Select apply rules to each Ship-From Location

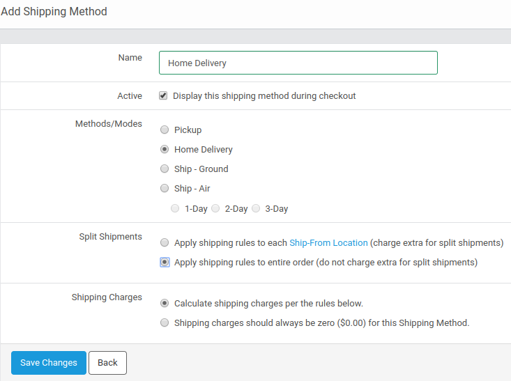[165, 242]
